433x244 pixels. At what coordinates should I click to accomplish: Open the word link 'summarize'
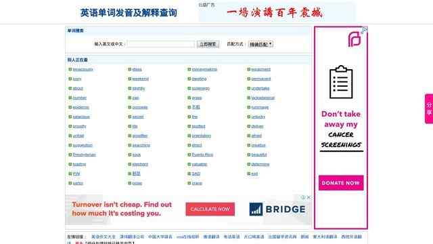pos(260,107)
